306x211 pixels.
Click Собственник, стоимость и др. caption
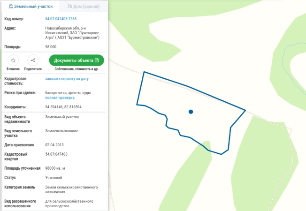pyautogui.click(x=76, y=69)
